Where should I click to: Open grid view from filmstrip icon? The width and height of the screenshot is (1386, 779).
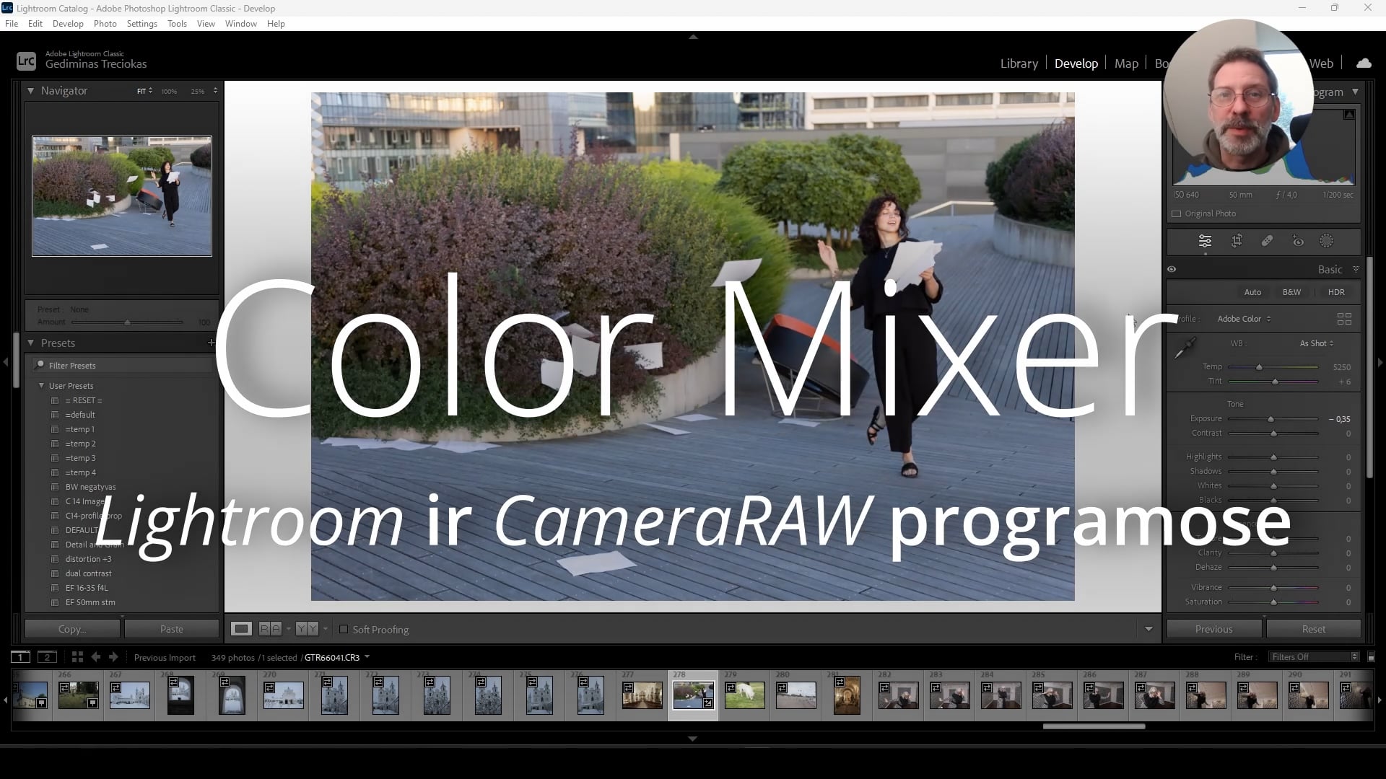click(x=77, y=657)
